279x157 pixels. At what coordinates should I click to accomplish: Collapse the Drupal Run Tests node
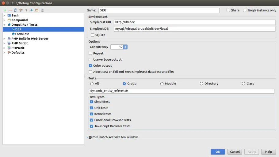(x=5, y=25)
